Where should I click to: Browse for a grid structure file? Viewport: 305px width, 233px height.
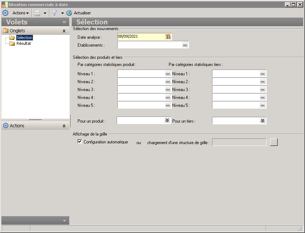[x=274, y=143]
